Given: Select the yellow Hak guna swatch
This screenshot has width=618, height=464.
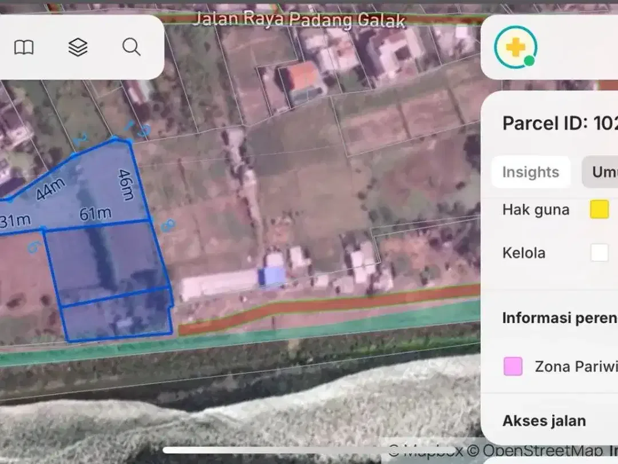Looking at the screenshot, I should (600, 209).
